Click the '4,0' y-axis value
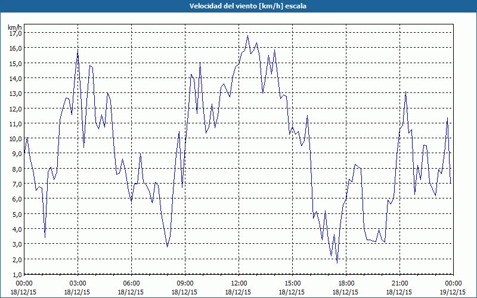Screen dimensions: 477x298 point(17,229)
